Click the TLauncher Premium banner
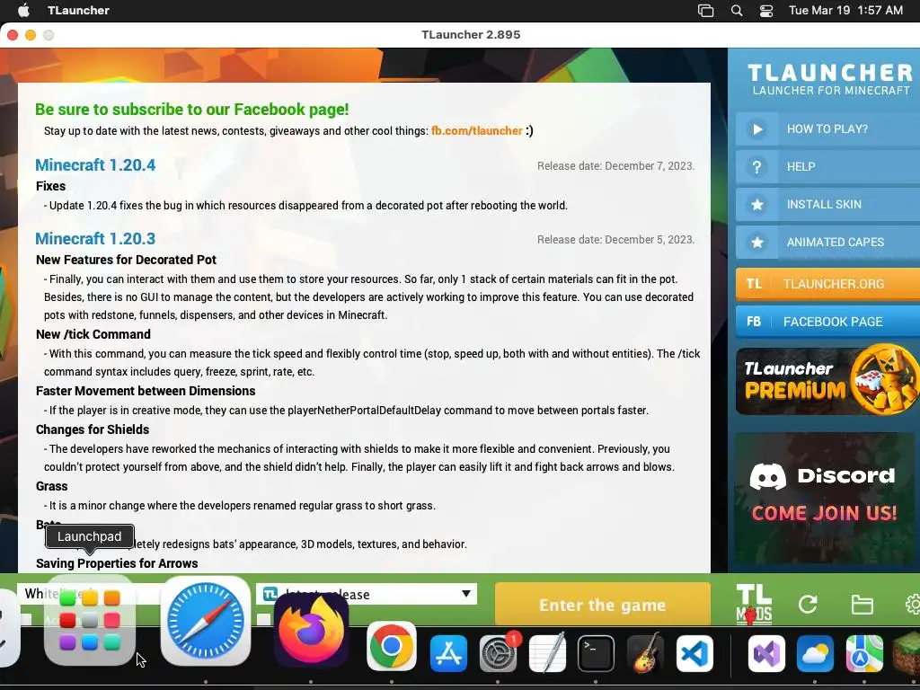 [x=827, y=380]
